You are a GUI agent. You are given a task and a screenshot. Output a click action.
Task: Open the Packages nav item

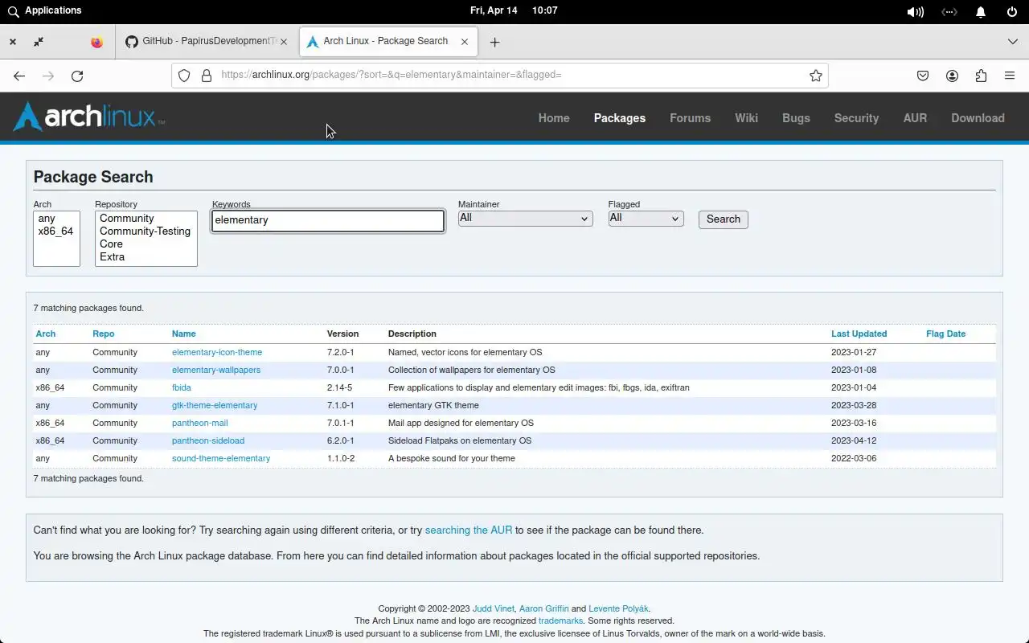point(620,118)
